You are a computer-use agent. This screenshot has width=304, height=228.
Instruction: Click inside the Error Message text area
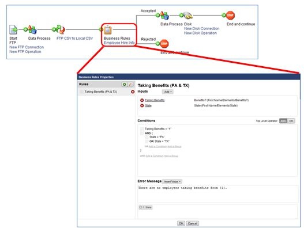click(x=217, y=194)
